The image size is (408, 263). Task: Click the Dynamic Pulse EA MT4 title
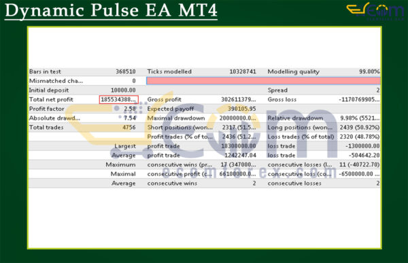point(111,11)
